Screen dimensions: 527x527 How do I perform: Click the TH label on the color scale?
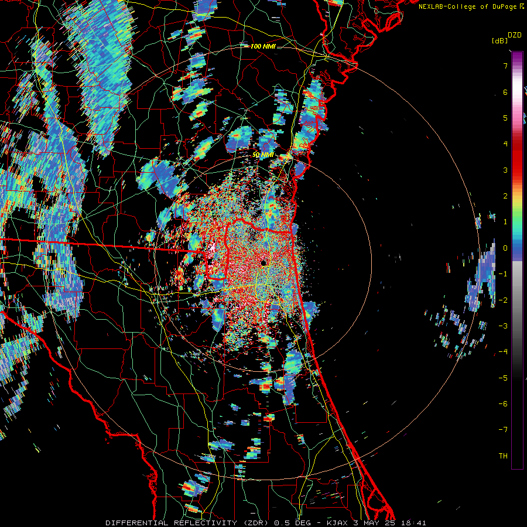[x=503, y=456]
